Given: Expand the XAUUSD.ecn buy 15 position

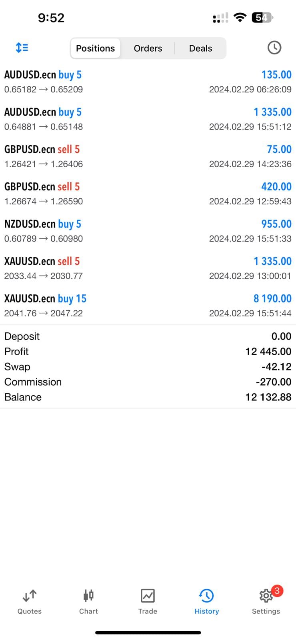Looking at the screenshot, I should pos(148,306).
